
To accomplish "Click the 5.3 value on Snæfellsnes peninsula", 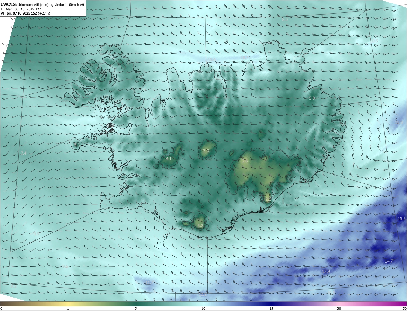I will coord(77,145).
